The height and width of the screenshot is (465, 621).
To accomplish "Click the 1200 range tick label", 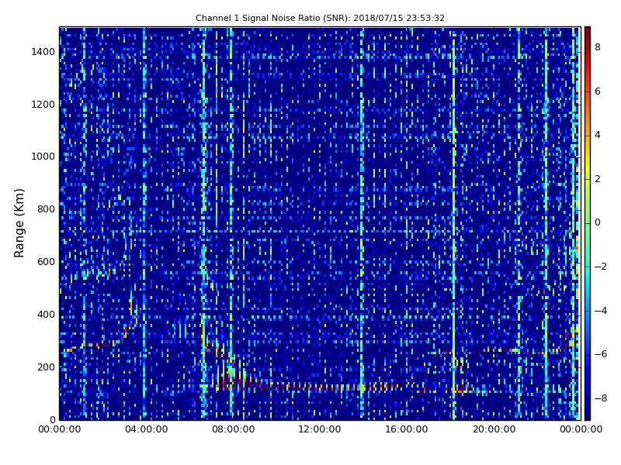I will click(43, 105).
